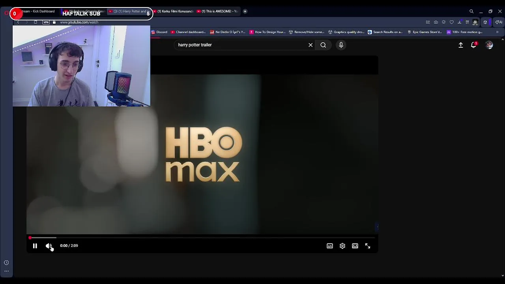Screen dimensions: 505x284
Task: Expand the hidden bookmarks chevron
Action: [x=497, y=32]
